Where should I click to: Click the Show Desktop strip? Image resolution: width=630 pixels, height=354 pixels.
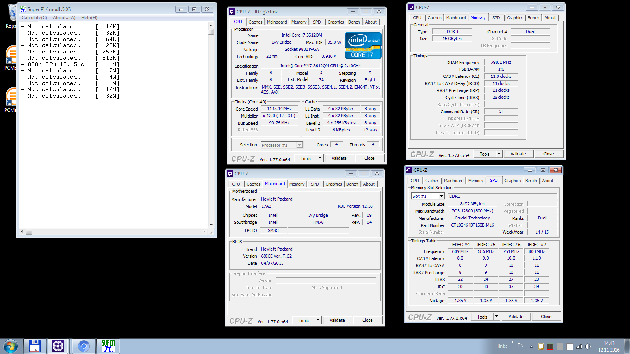pyautogui.click(x=627, y=346)
